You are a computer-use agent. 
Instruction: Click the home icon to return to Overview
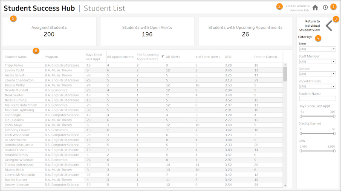coord(315,7)
